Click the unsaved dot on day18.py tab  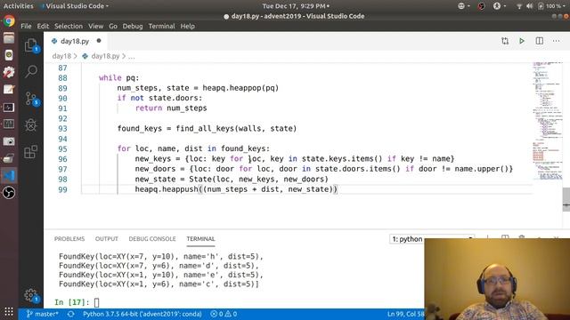[99, 41]
